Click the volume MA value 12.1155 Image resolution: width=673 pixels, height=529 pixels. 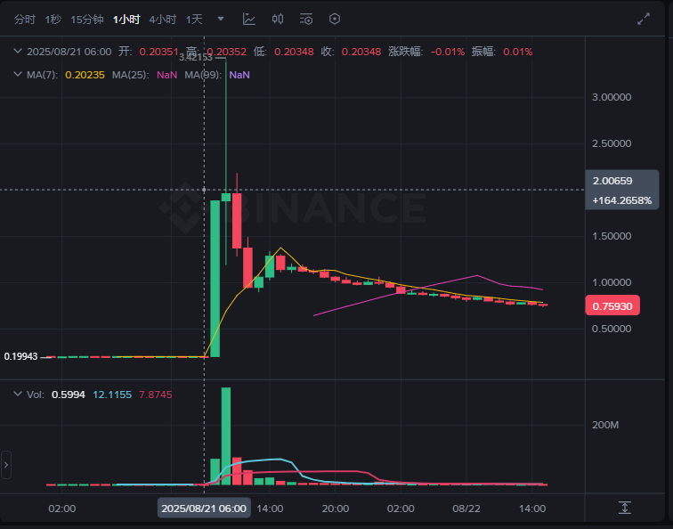[x=112, y=395]
